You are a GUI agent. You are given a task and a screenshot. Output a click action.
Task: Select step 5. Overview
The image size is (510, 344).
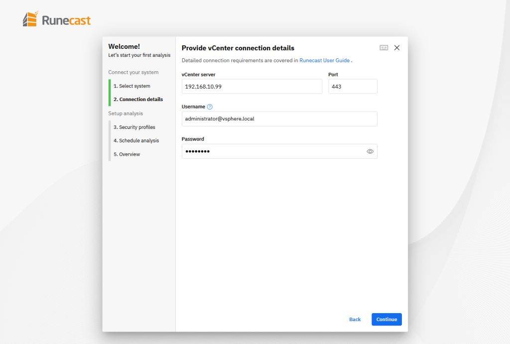click(x=127, y=154)
